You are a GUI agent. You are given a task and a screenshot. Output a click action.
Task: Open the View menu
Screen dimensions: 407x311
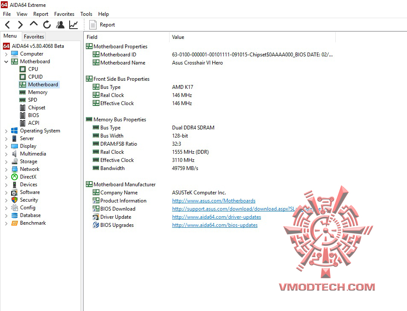pos(22,14)
